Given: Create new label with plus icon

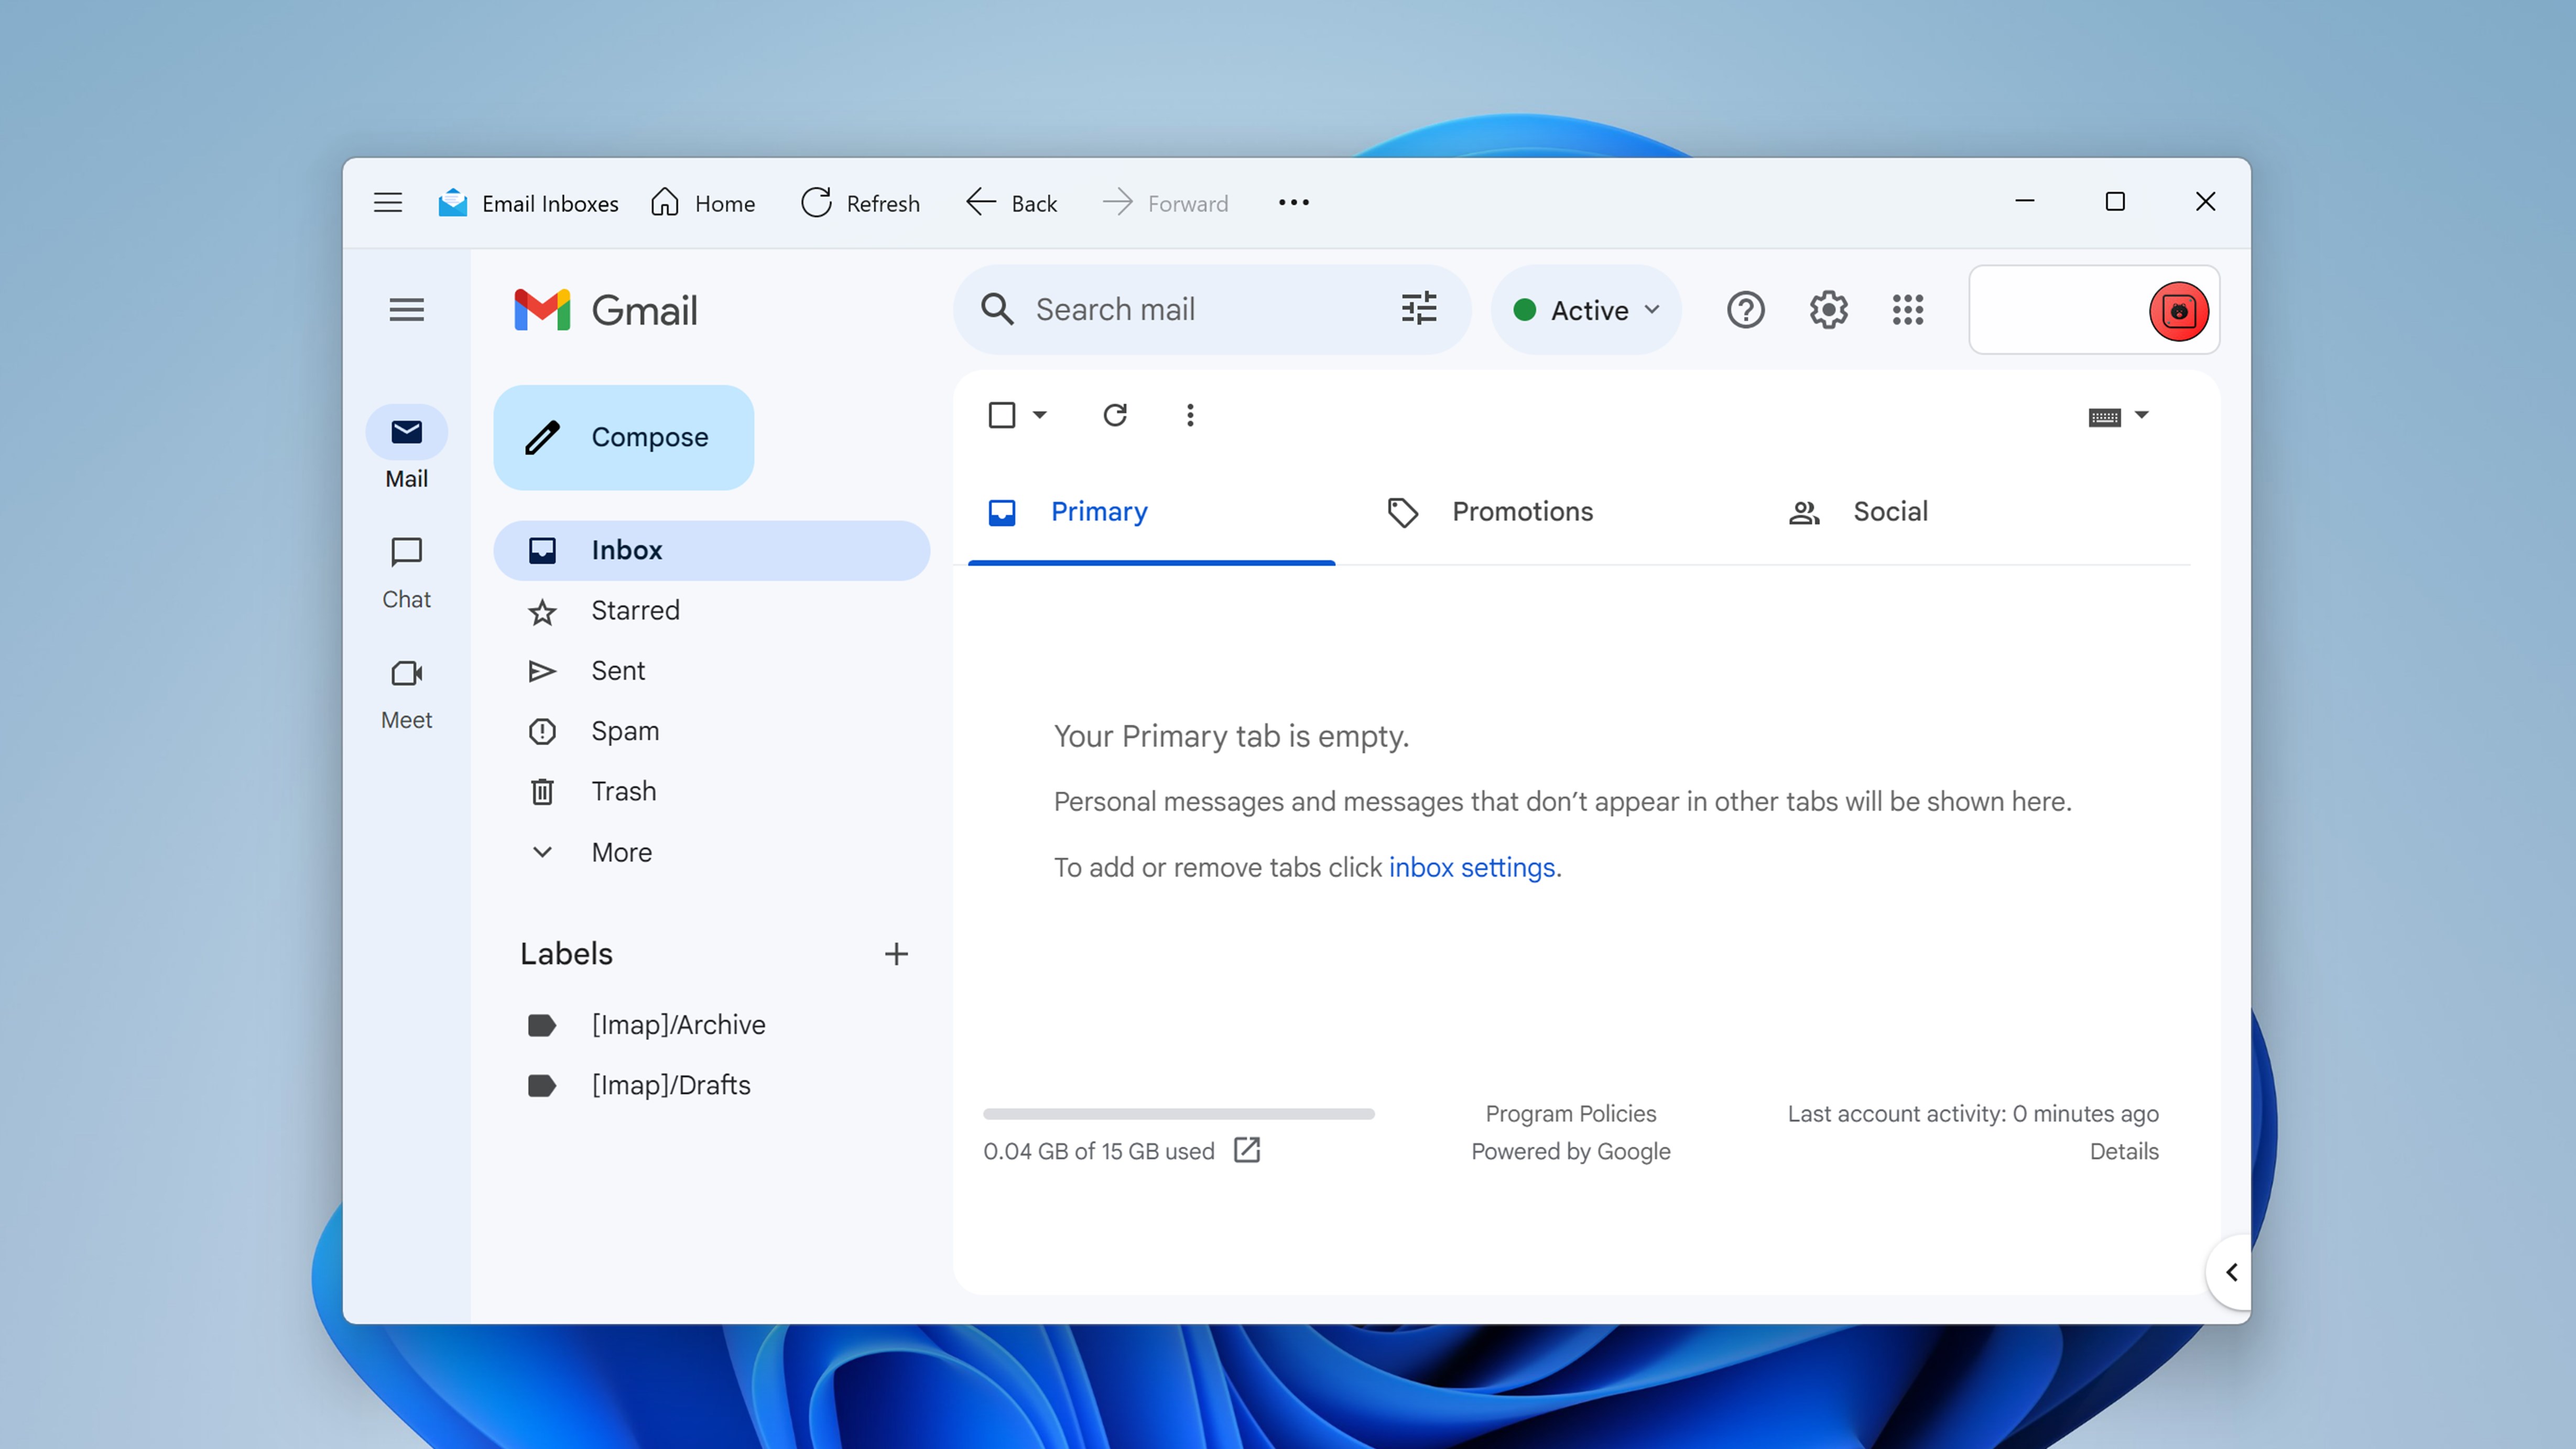Looking at the screenshot, I should click(x=896, y=954).
